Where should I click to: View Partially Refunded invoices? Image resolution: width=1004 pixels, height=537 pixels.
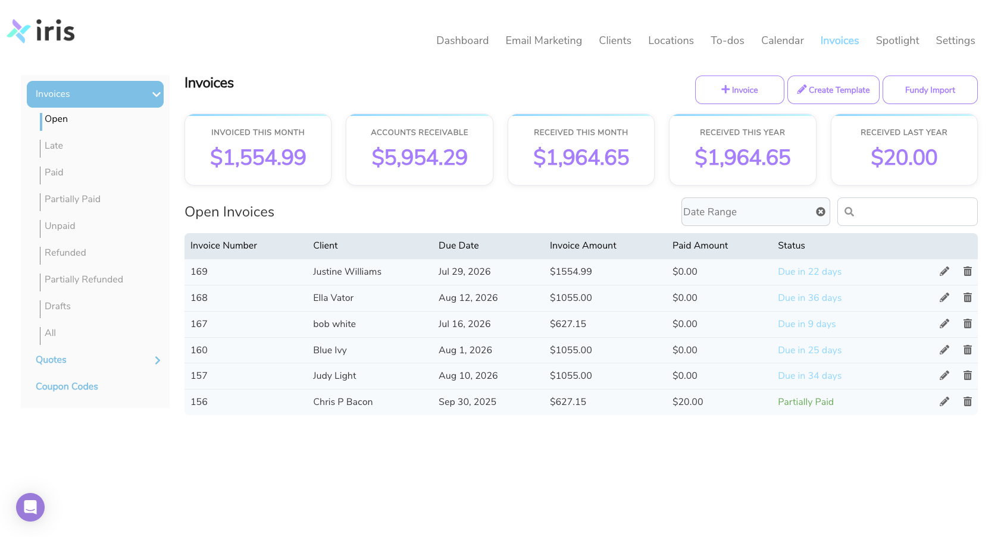pyautogui.click(x=84, y=280)
